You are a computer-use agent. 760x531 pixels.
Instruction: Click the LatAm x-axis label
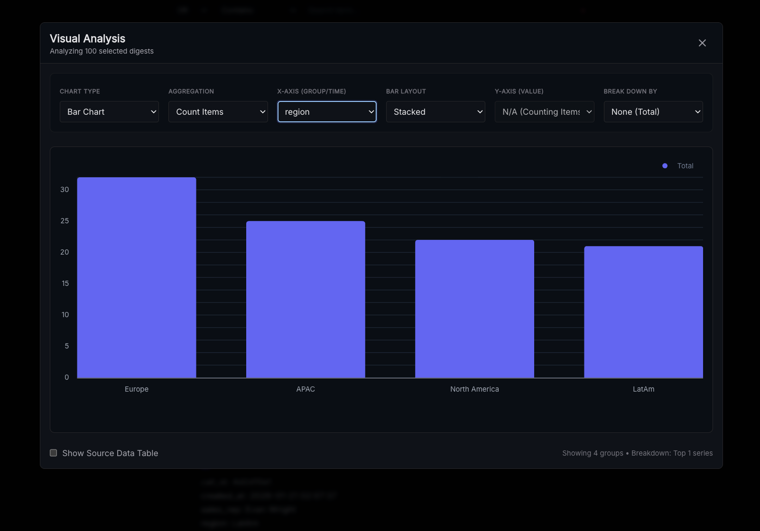[643, 389]
